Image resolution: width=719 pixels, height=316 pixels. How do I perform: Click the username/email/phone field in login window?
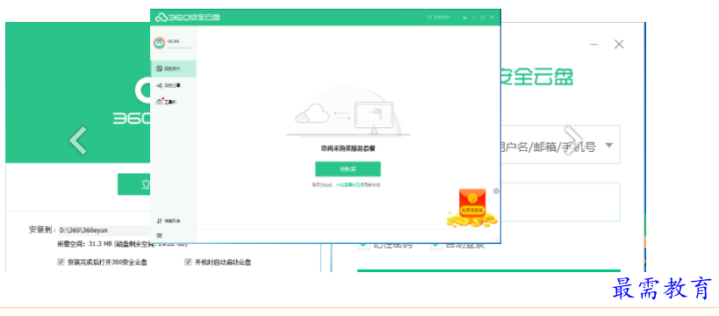pos(560,145)
